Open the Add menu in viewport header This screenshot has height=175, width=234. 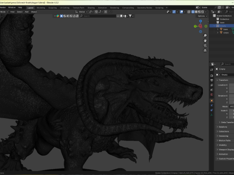pyautogui.click(x=27, y=12)
